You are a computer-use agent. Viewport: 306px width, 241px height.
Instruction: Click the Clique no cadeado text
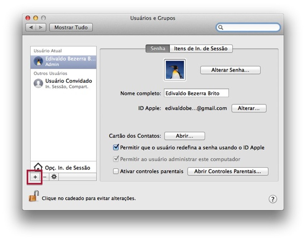click(x=89, y=199)
